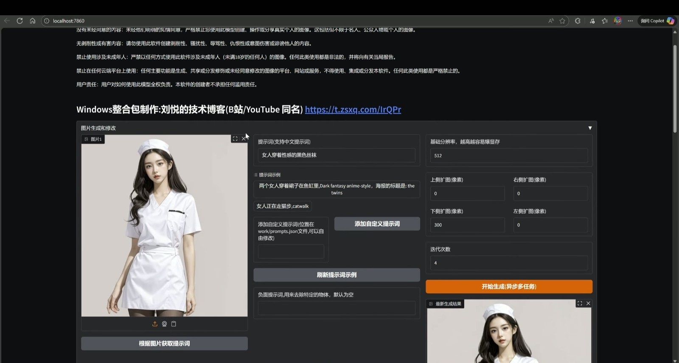
Task: Click the 基础分辨率 input field showing 512
Action: [x=508, y=156]
